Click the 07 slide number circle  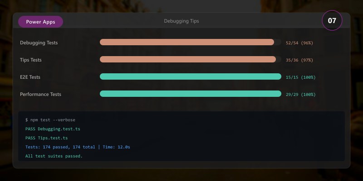332,20
